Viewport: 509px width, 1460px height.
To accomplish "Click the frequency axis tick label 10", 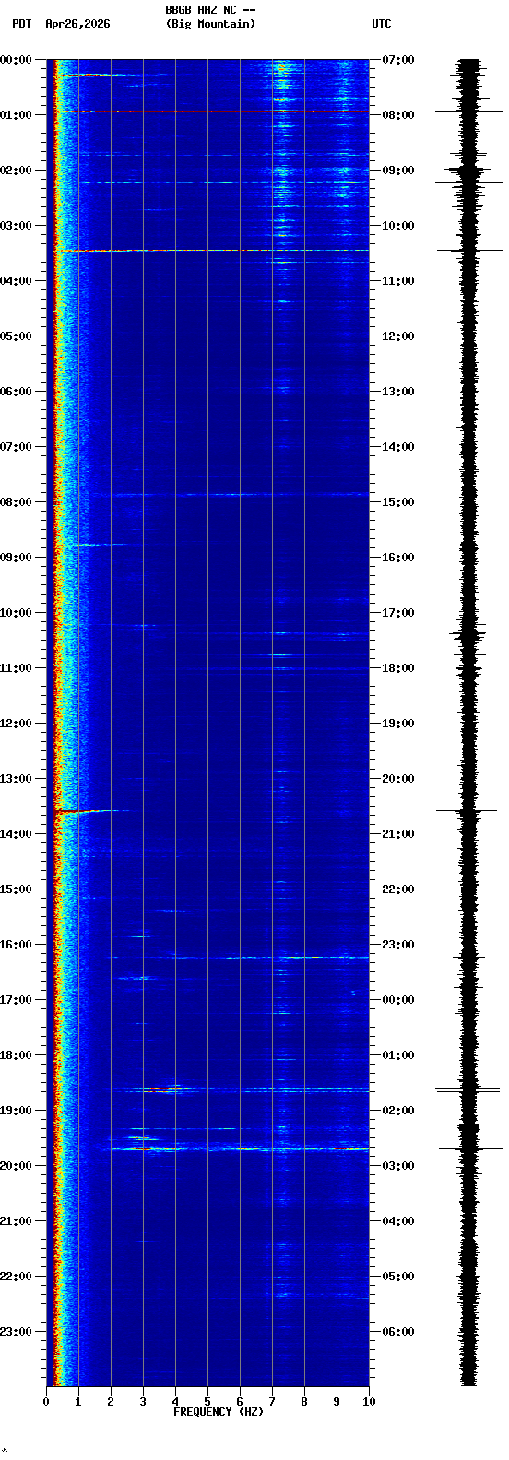I will (x=369, y=1402).
